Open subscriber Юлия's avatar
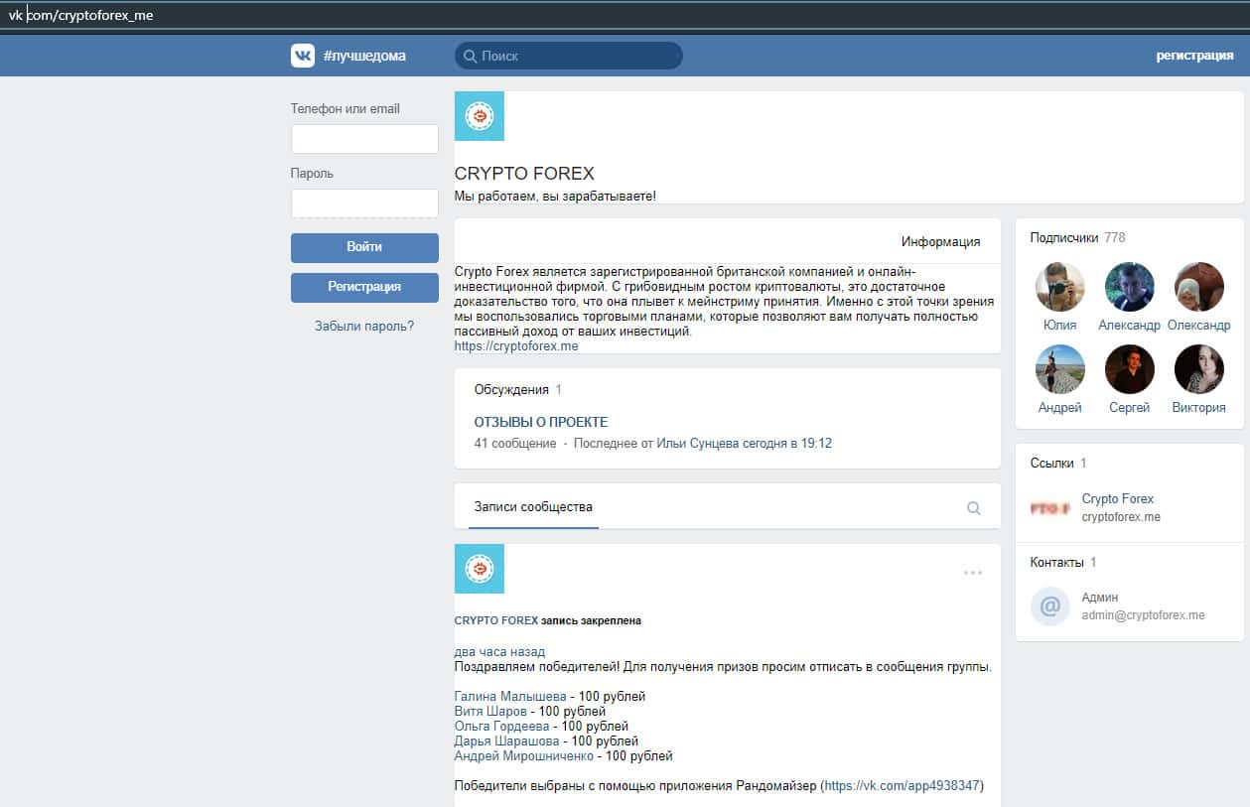 (1060, 287)
